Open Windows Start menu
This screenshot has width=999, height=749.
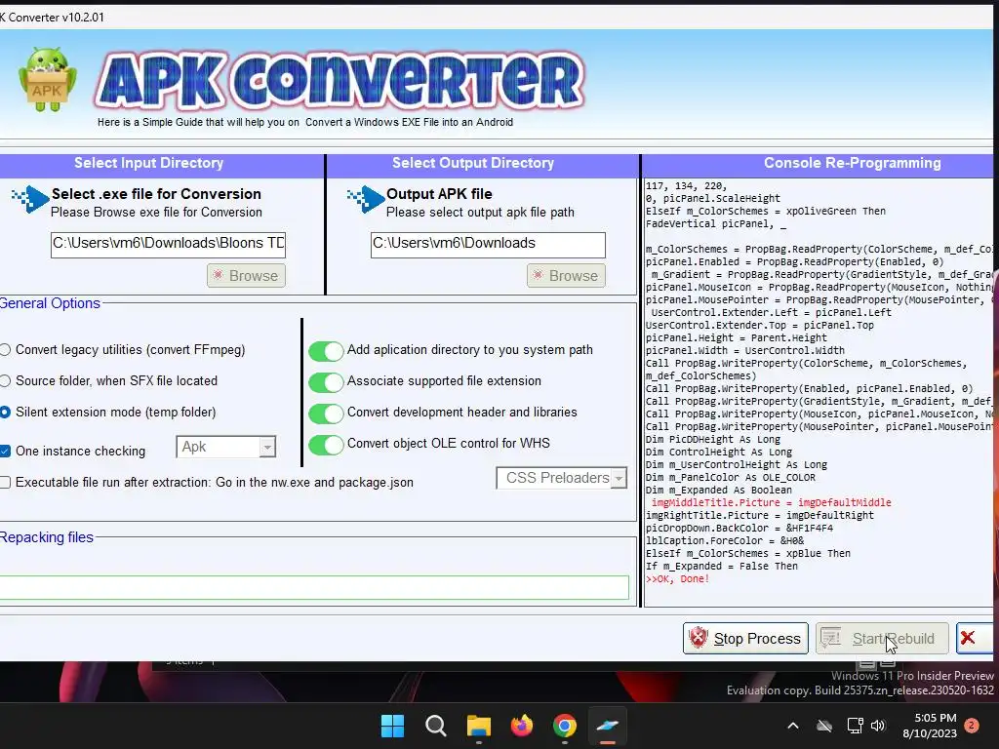392,726
